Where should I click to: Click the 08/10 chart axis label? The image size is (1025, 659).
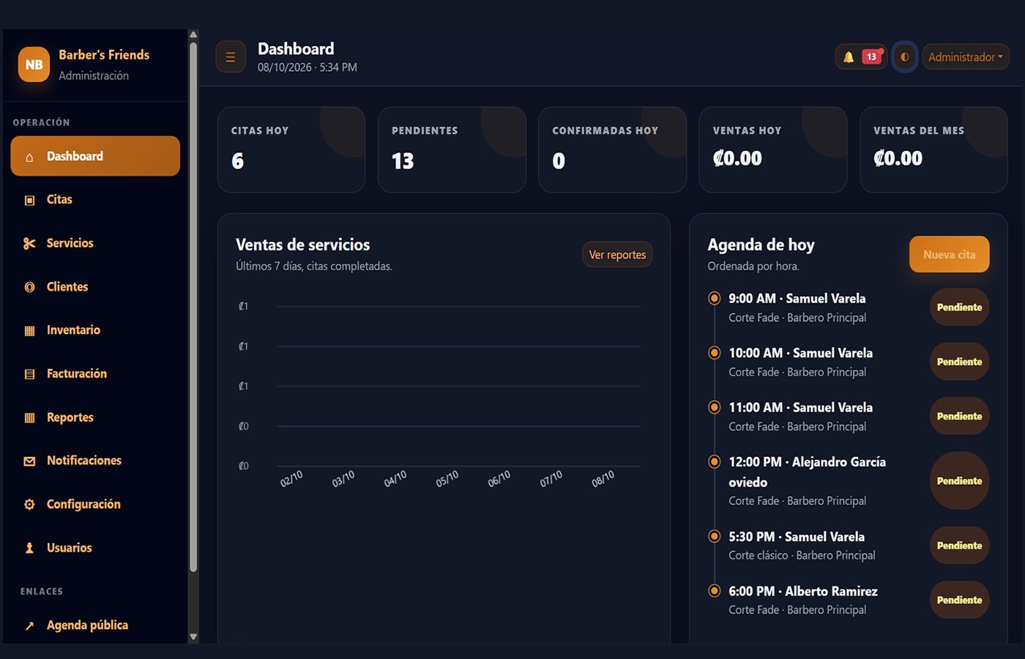pos(603,479)
